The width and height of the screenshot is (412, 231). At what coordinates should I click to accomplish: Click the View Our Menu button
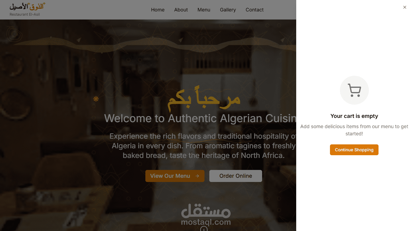[175, 176]
